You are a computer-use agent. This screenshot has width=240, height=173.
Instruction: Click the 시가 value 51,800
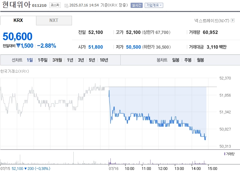tap(96, 47)
